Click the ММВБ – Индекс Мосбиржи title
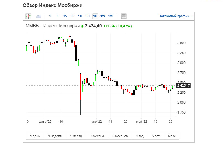 pos(53,26)
